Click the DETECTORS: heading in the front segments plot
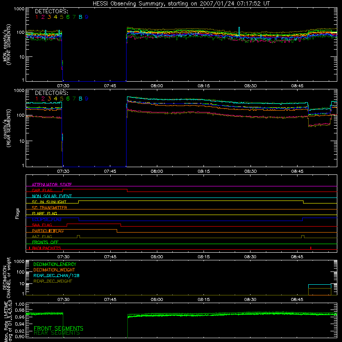The height and width of the screenshot is (342, 342). click(51, 11)
